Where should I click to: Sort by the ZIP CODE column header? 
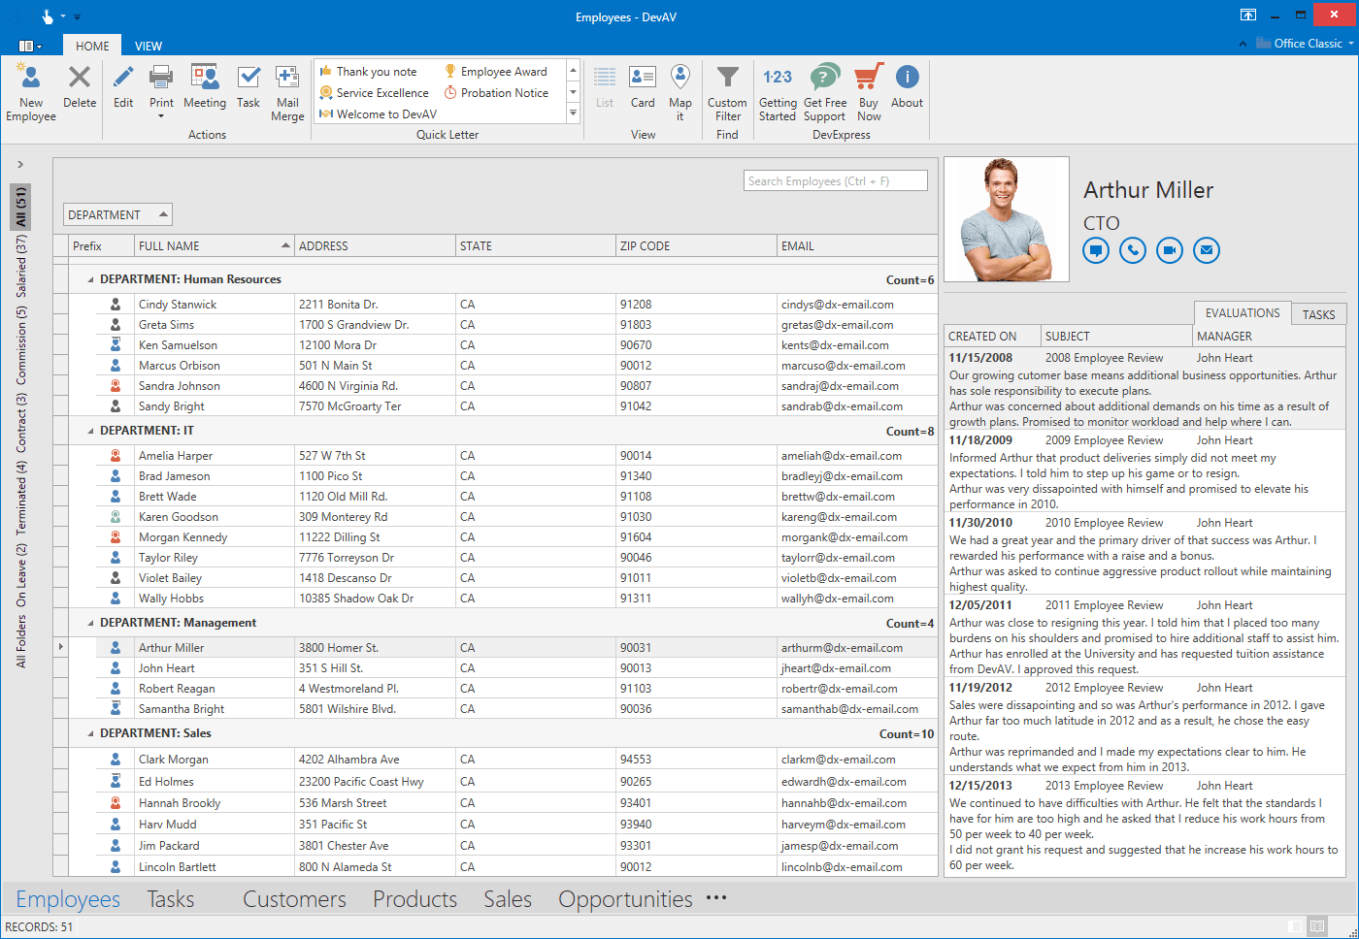coord(696,246)
